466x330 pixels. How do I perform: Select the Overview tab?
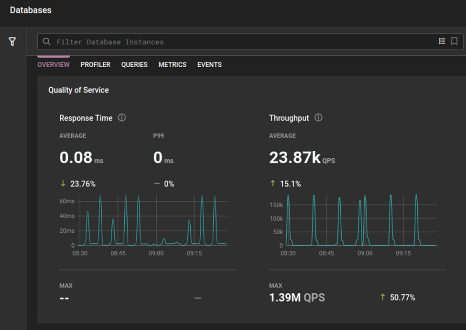click(54, 65)
